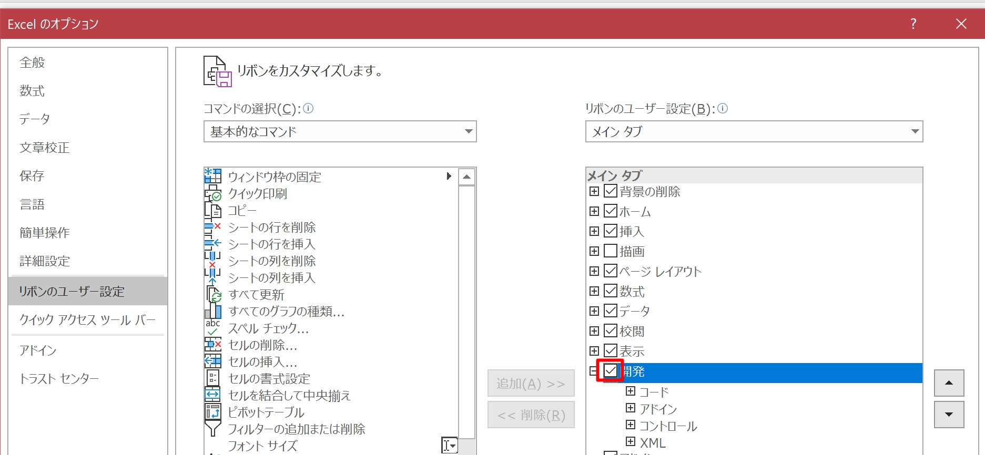Expand the 描画 tree node
Screen dimensions: 985x455
tap(594, 251)
